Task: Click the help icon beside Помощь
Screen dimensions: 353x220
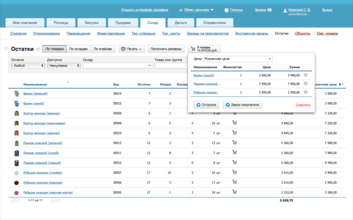Action: tap(226, 10)
